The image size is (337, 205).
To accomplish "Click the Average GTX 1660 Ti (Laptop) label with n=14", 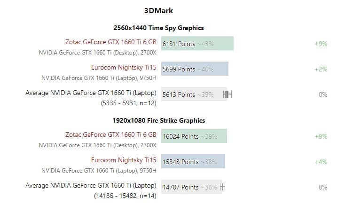I will tap(91, 190).
